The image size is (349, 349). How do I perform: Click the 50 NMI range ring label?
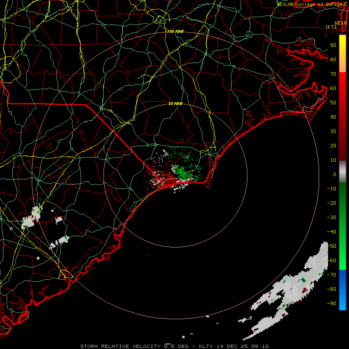175,104
